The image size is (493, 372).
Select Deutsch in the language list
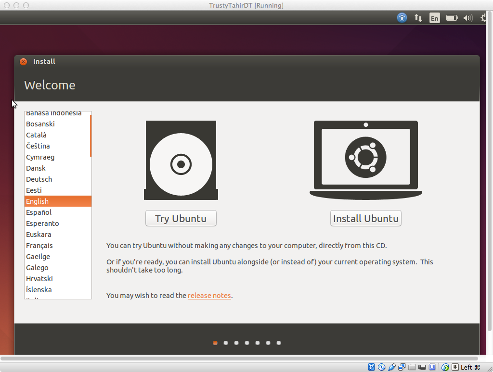[x=58, y=179]
